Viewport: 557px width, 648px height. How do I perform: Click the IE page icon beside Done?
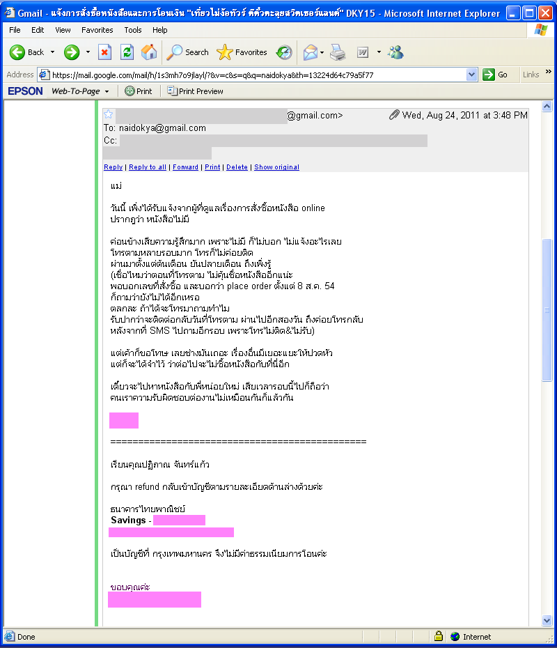click(10, 636)
